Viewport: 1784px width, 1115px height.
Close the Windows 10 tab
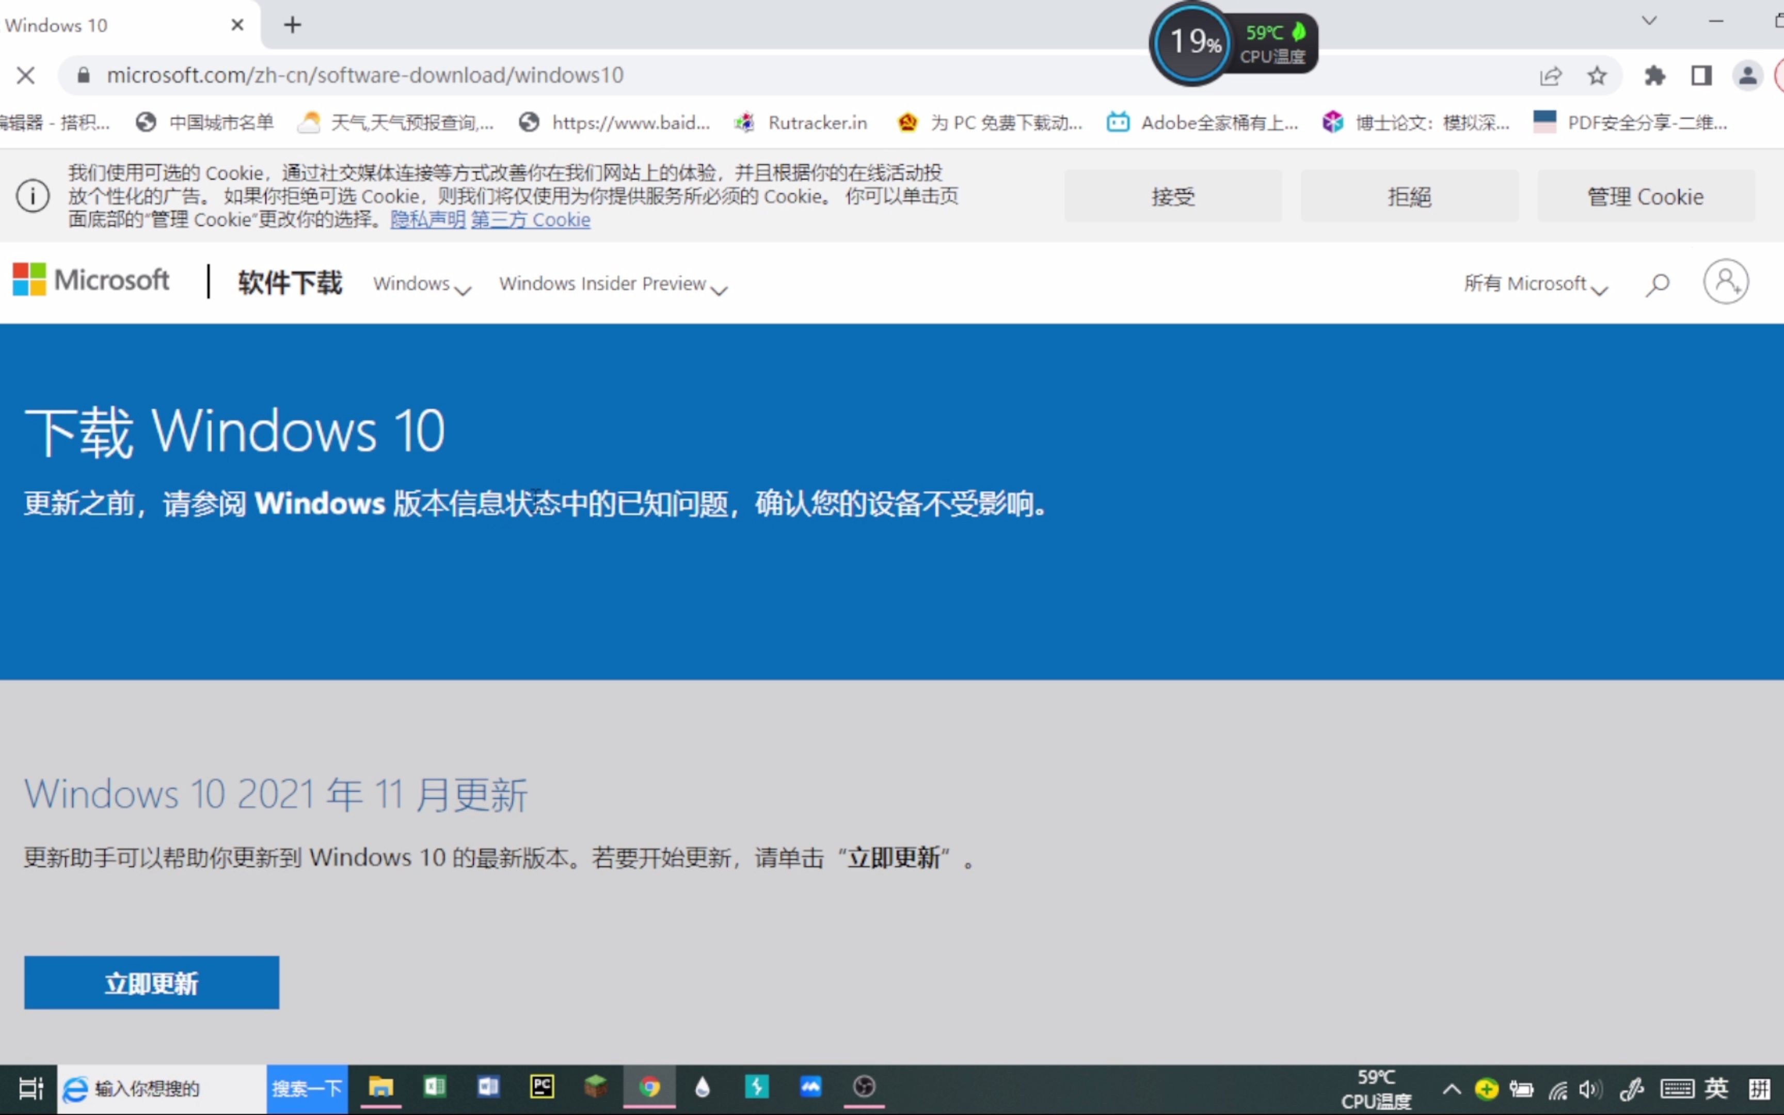coord(237,25)
